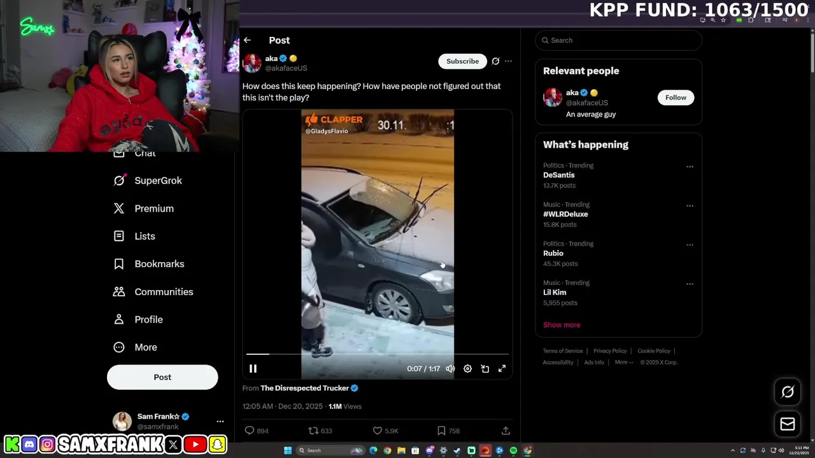Open the Windows Start menu
Viewport: 815px width, 458px height.
(288, 450)
